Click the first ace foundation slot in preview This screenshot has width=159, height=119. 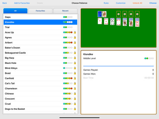point(118,14)
